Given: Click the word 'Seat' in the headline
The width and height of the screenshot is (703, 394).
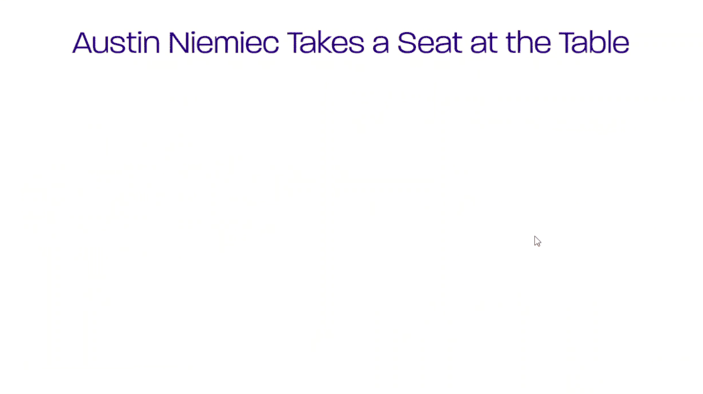Looking at the screenshot, I should [430, 42].
